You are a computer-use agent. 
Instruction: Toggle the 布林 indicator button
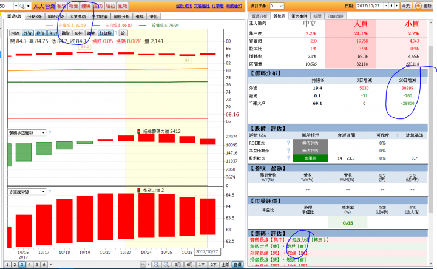point(78,33)
